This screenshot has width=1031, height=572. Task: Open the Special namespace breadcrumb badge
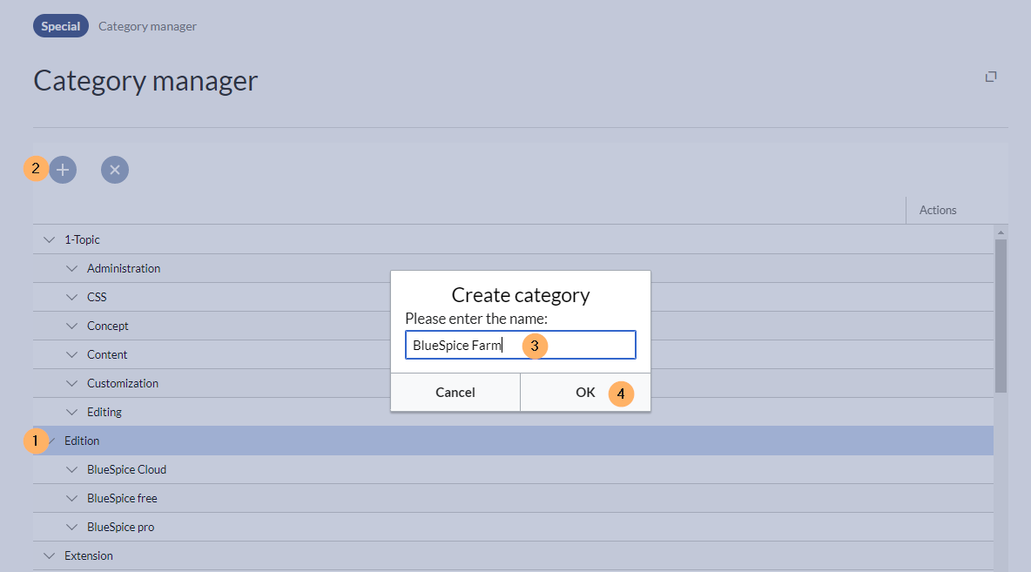point(61,26)
